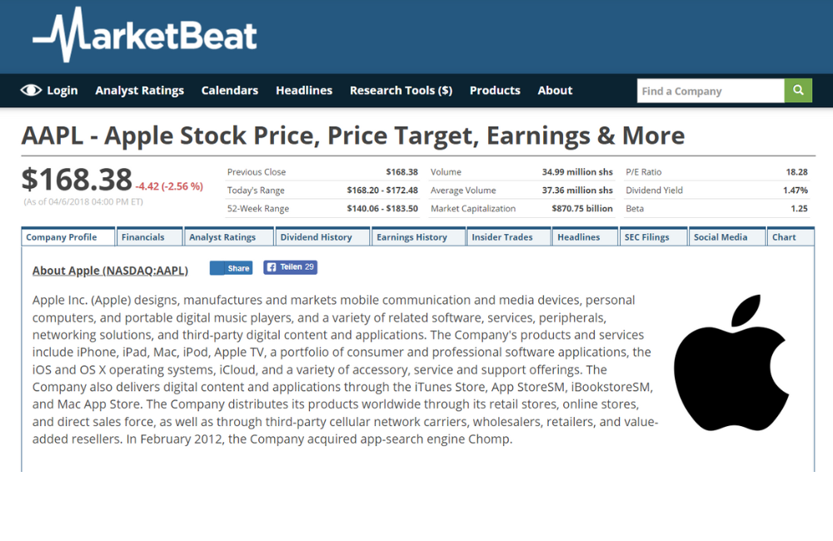Screen dimensions: 833x541
Task: Select the Dividend History tab
Action: click(316, 237)
